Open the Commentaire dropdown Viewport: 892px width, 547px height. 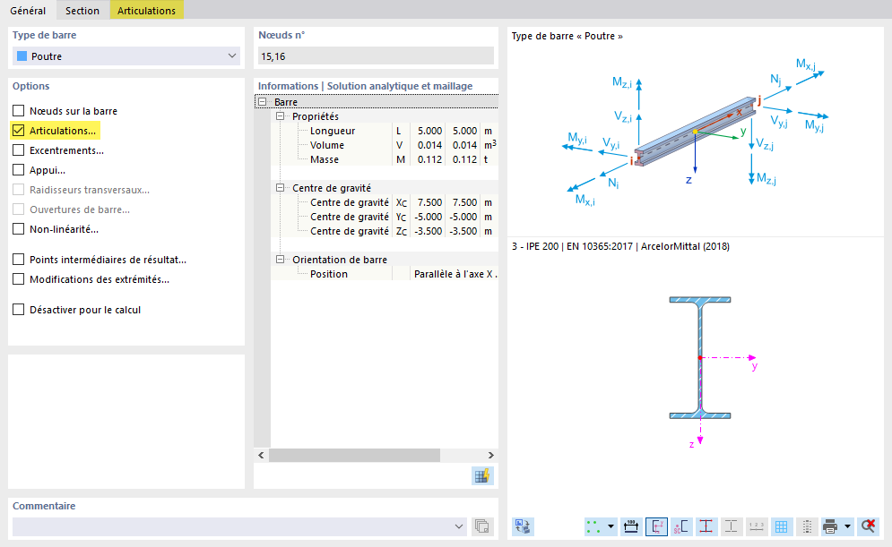click(459, 526)
